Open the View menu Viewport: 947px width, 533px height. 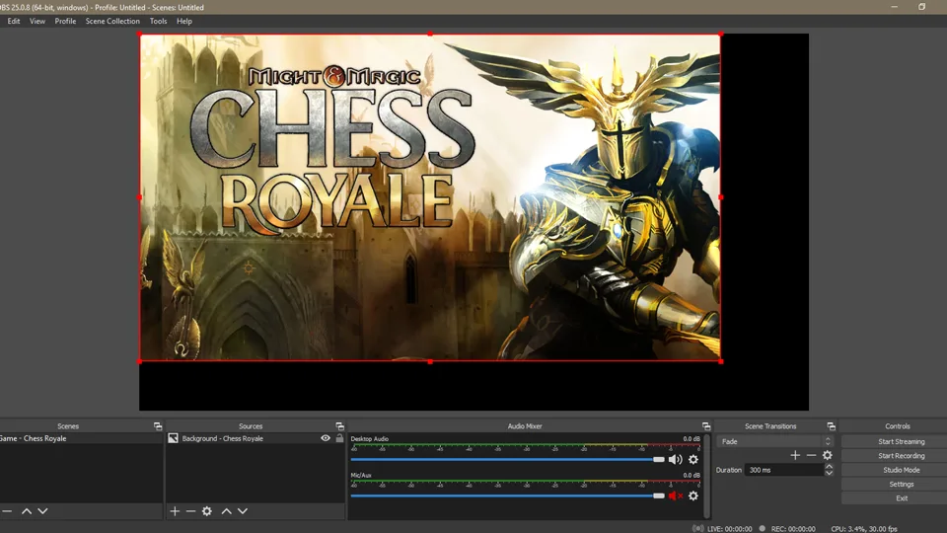point(37,21)
